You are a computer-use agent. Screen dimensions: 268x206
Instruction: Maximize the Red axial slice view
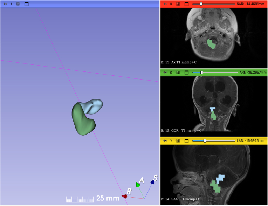click(186, 4)
